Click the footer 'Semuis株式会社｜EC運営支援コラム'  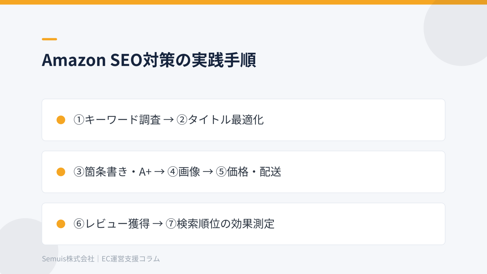(x=101, y=259)
